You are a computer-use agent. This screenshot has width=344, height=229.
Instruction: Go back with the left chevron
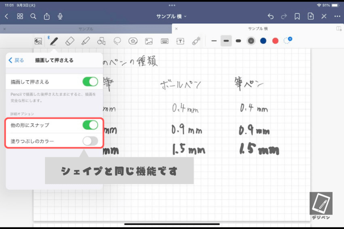click(x=6, y=16)
